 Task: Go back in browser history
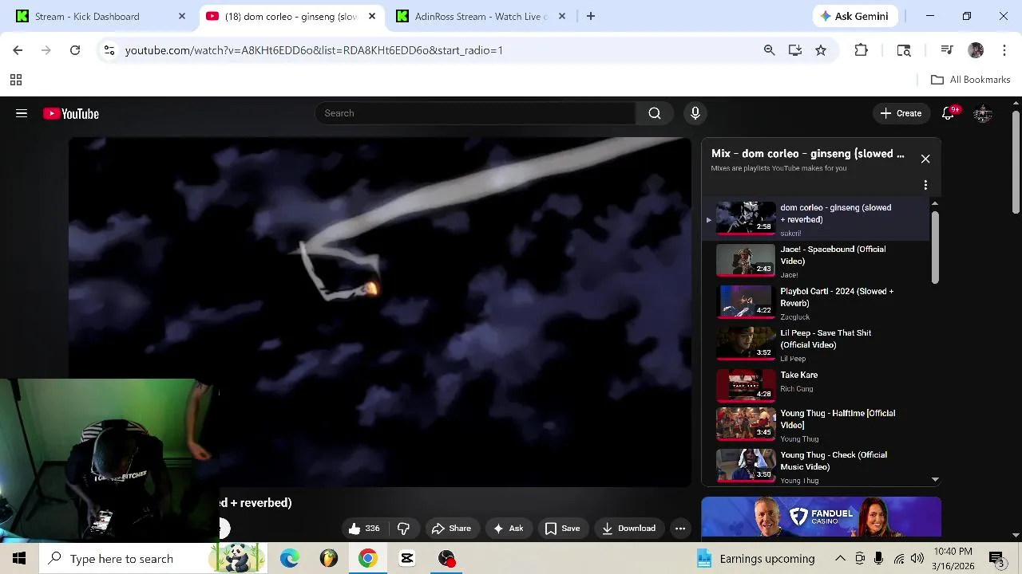click(x=18, y=50)
